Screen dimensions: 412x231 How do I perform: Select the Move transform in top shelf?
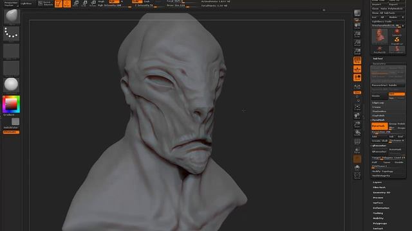76,3
